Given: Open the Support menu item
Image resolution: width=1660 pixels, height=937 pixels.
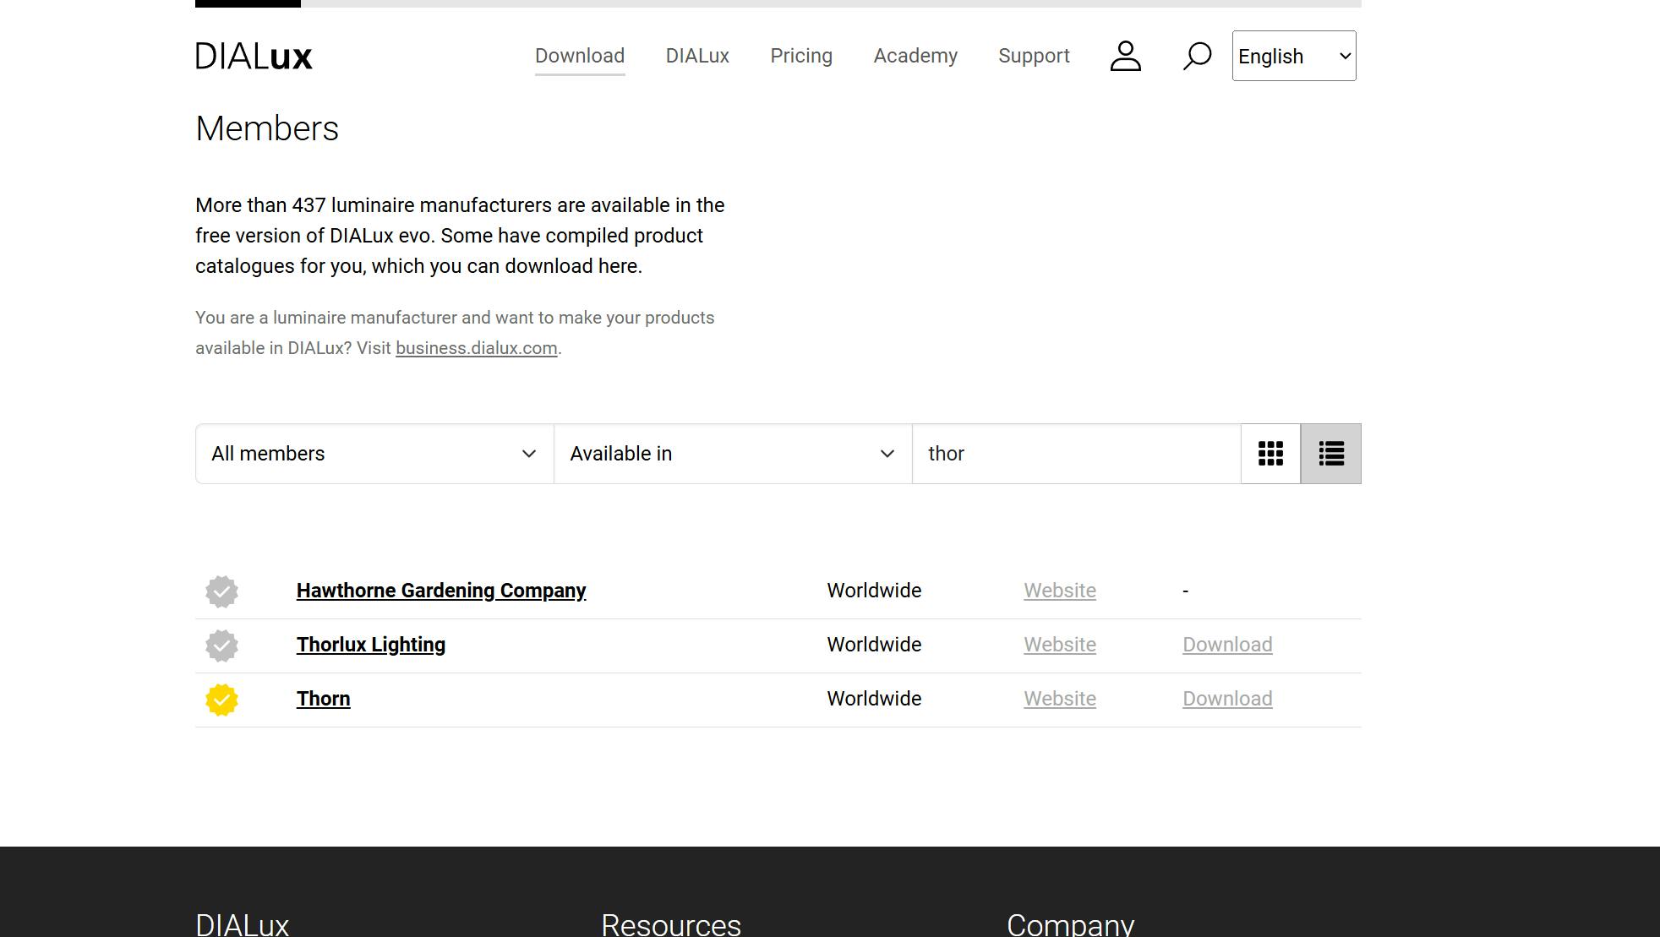Looking at the screenshot, I should (x=1033, y=56).
